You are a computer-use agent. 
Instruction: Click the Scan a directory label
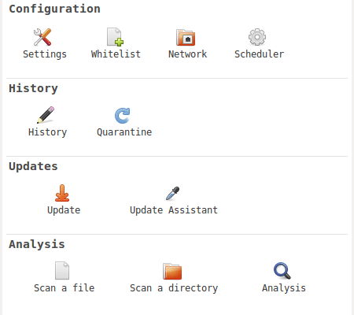click(x=174, y=288)
